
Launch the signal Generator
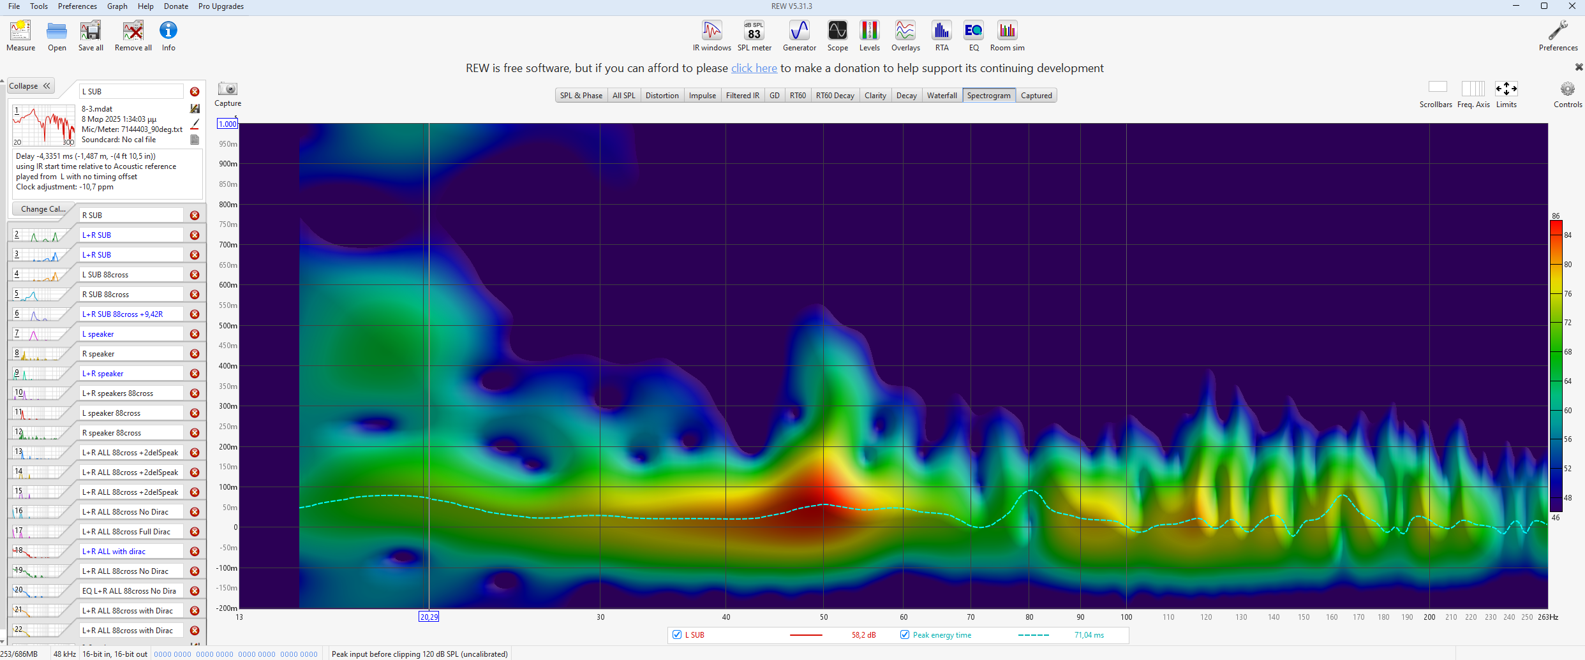[x=799, y=36]
